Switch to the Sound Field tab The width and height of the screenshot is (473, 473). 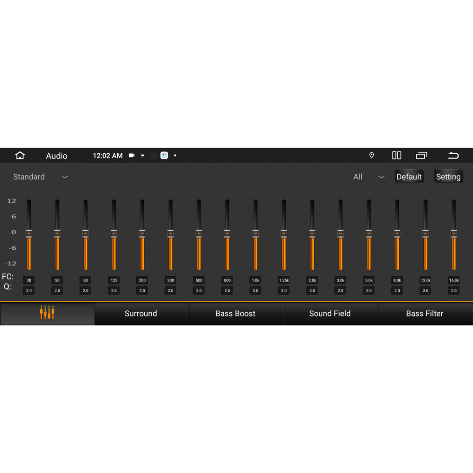pos(330,314)
